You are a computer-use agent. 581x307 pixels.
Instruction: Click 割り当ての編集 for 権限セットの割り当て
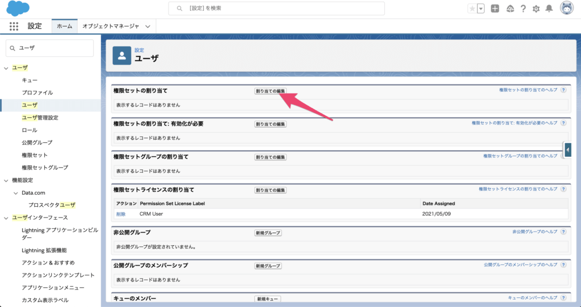coord(270,91)
